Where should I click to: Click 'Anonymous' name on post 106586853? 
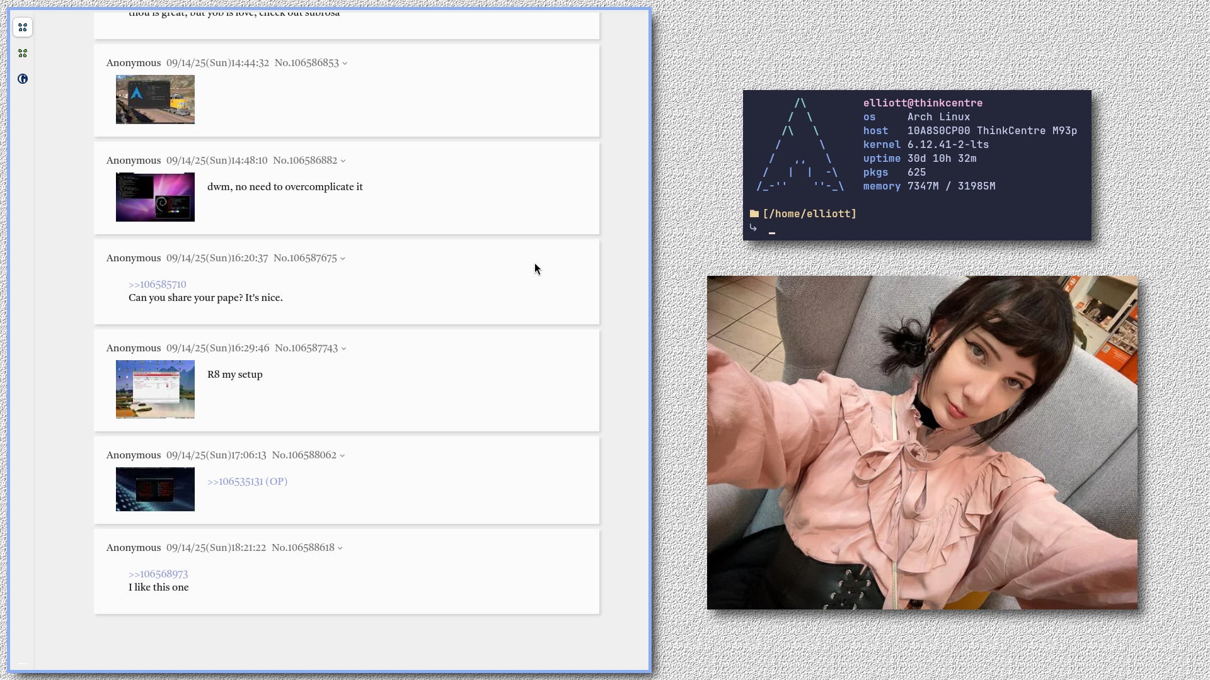[134, 63]
